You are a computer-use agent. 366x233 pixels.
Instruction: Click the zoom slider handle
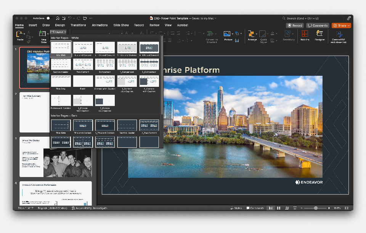coord(316,208)
